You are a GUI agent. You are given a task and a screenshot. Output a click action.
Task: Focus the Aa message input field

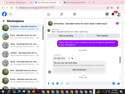(89, 83)
